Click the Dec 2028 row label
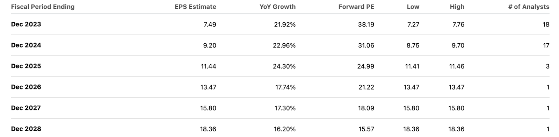 pyautogui.click(x=26, y=129)
